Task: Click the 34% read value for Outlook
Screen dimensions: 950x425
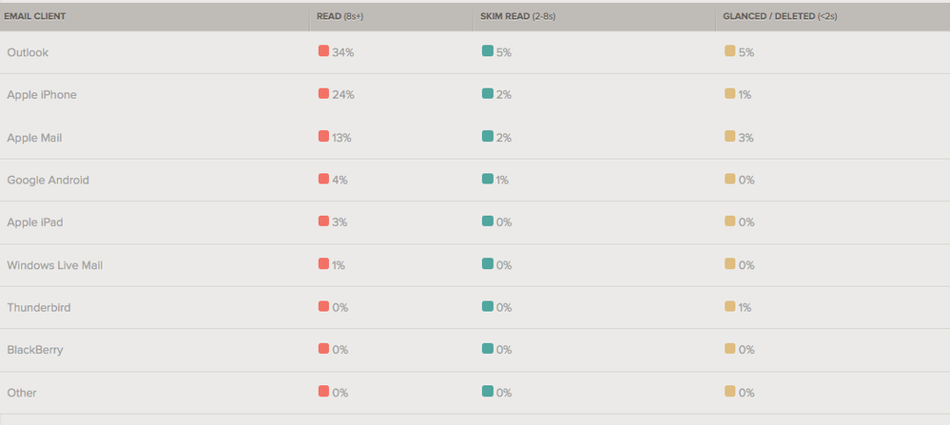Action: (x=343, y=52)
